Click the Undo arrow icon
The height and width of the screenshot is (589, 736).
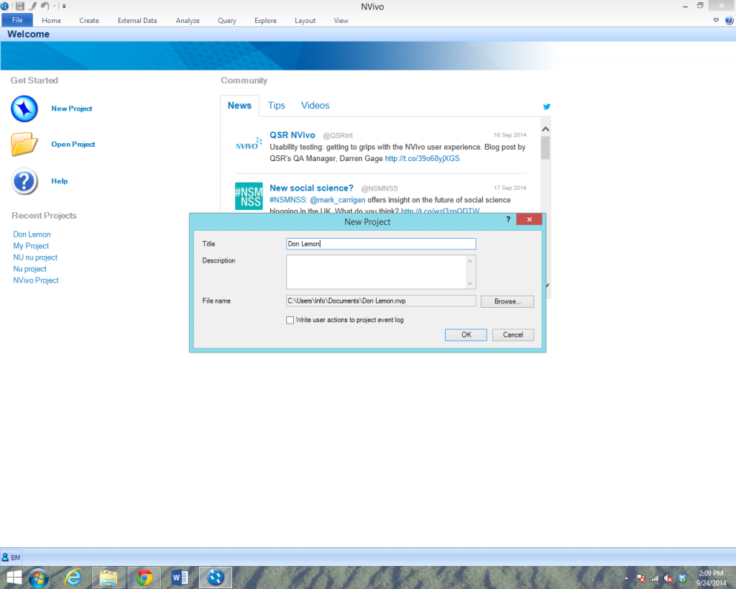point(45,6)
